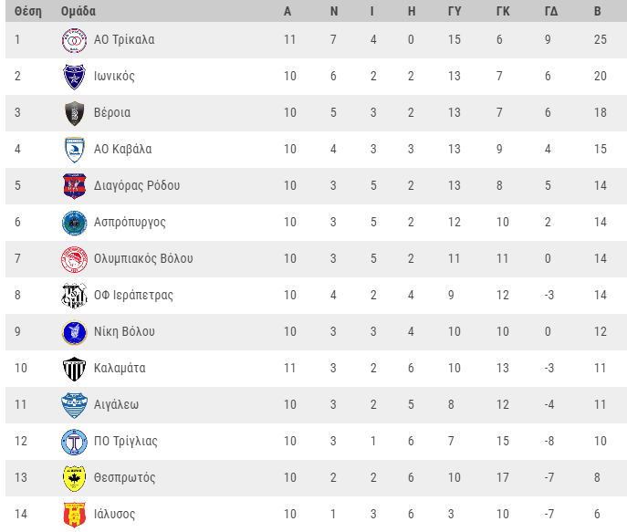
Task: Sort table by the Β points column
Action: click(x=598, y=11)
